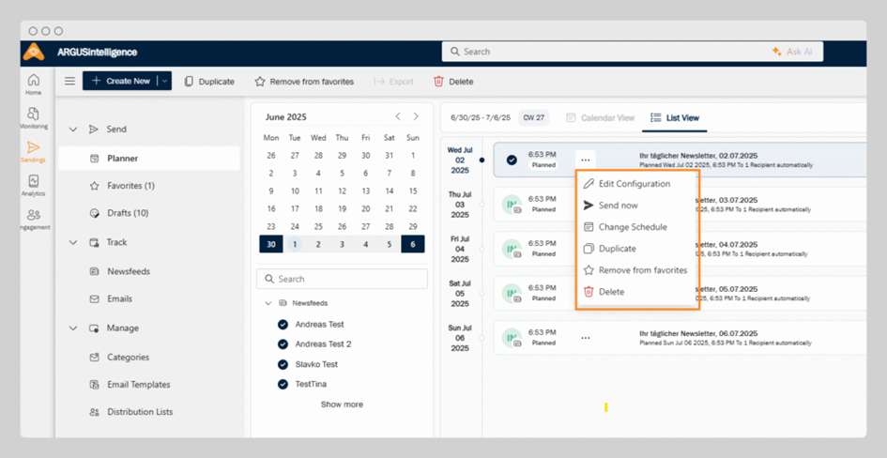Click Ask AI sparkle button
This screenshot has width=887, height=458.
pyautogui.click(x=791, y=52)
